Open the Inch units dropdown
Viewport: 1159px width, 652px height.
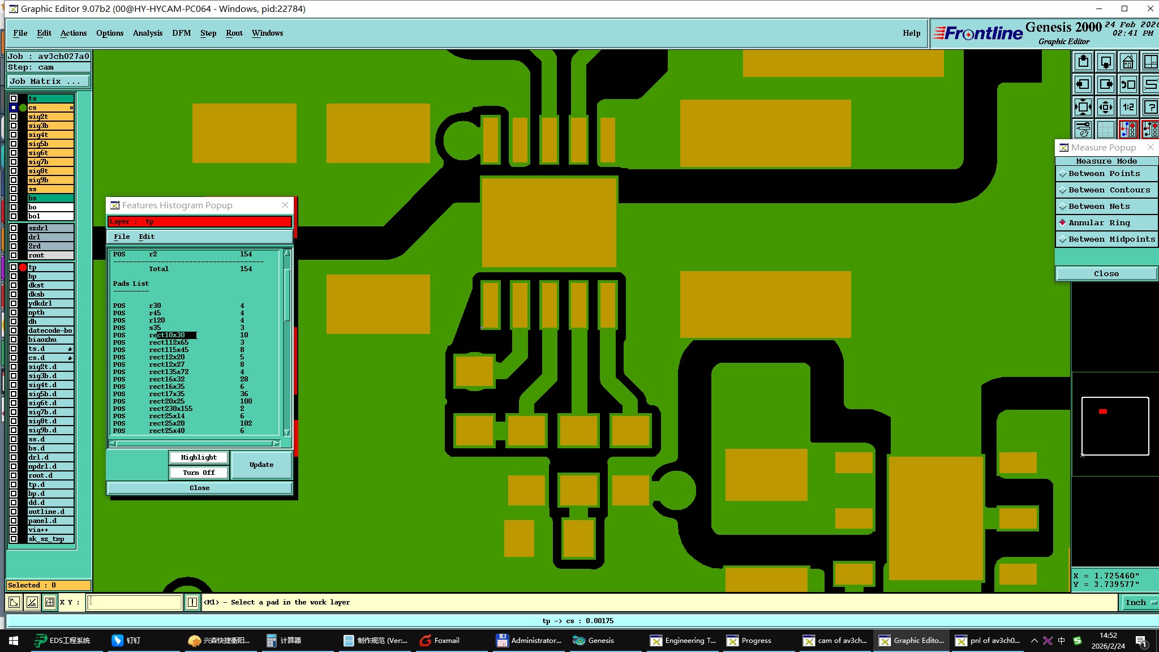pyautogui.click(x=1139, y=602)
